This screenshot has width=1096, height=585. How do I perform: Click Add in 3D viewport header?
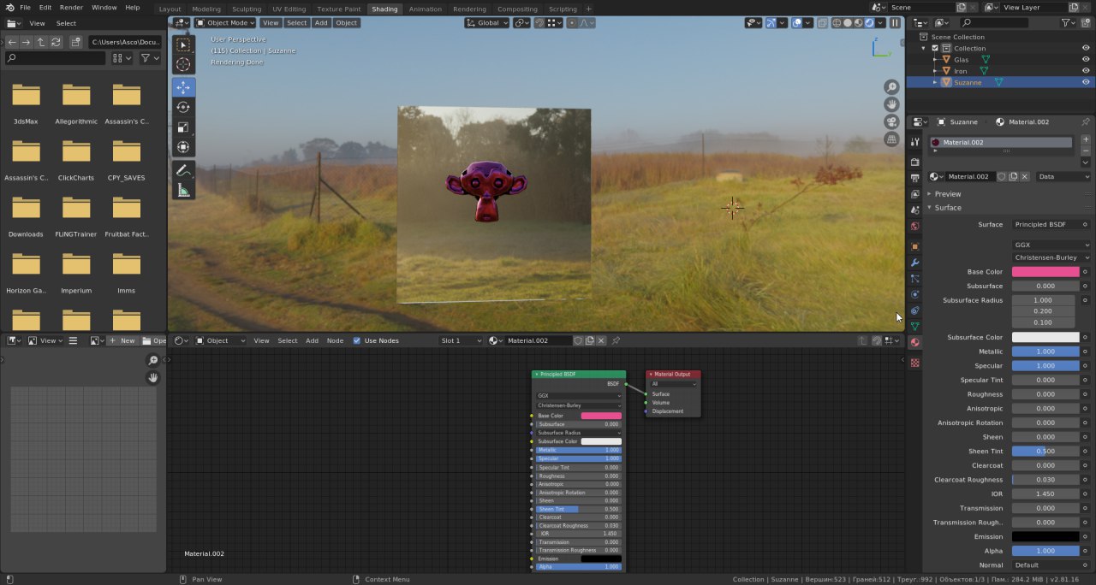[321, 22]
